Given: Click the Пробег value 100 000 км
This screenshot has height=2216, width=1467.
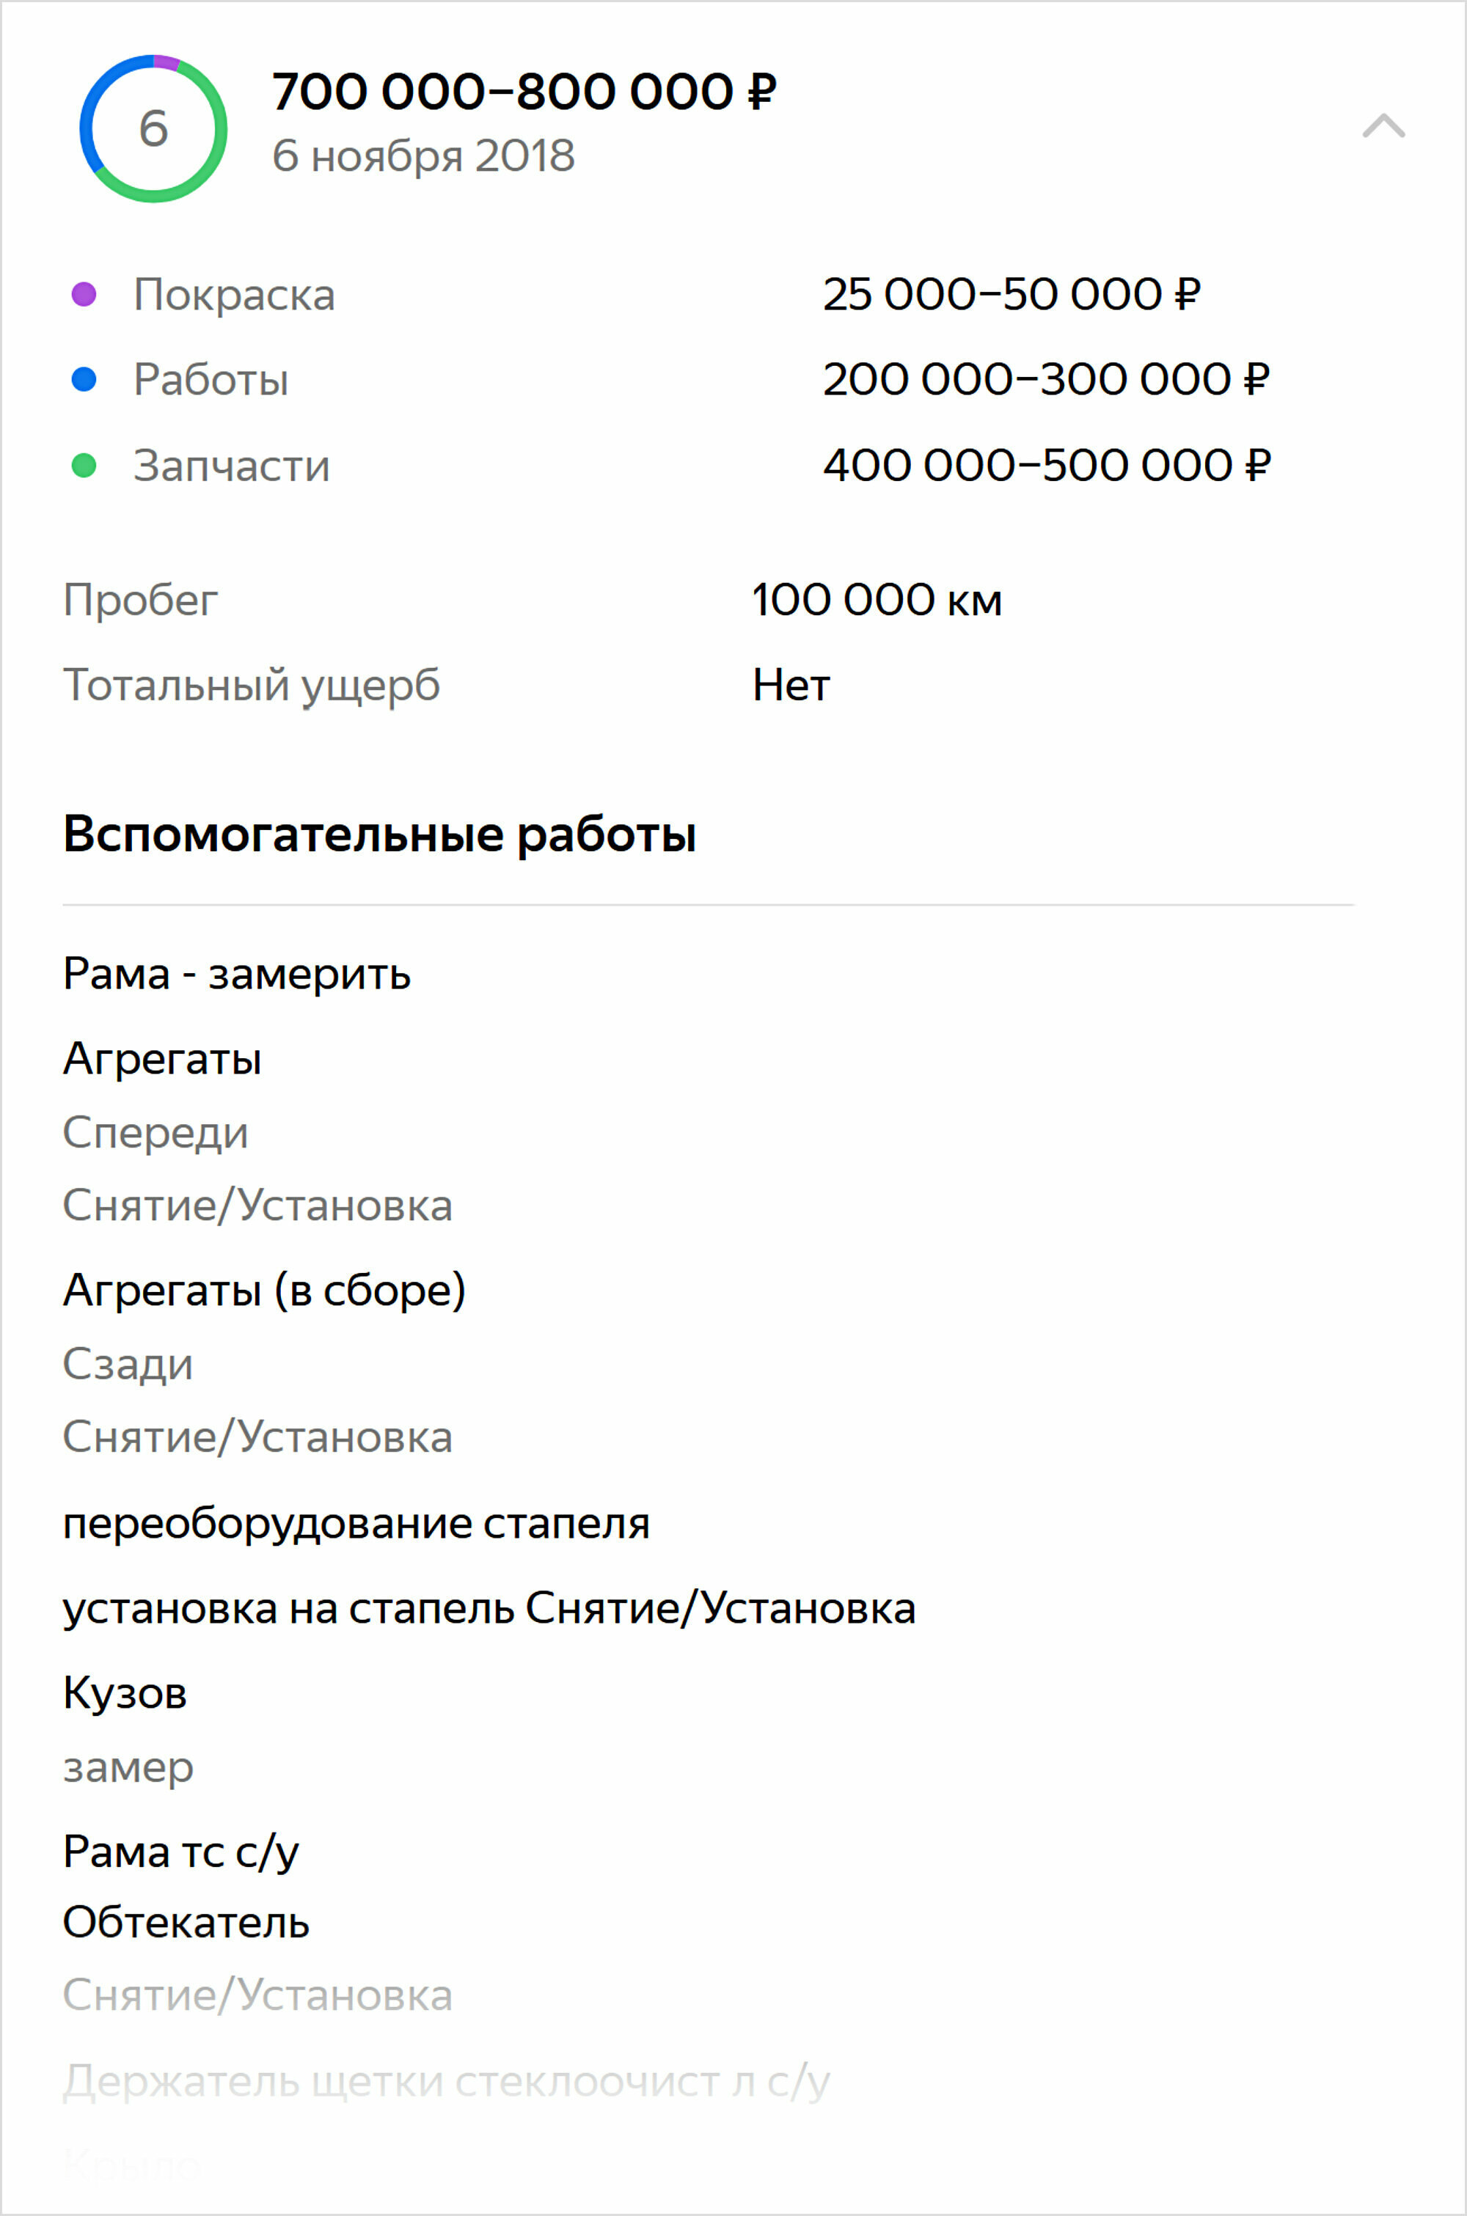Looking at the screenshot, I should [877, 601].
